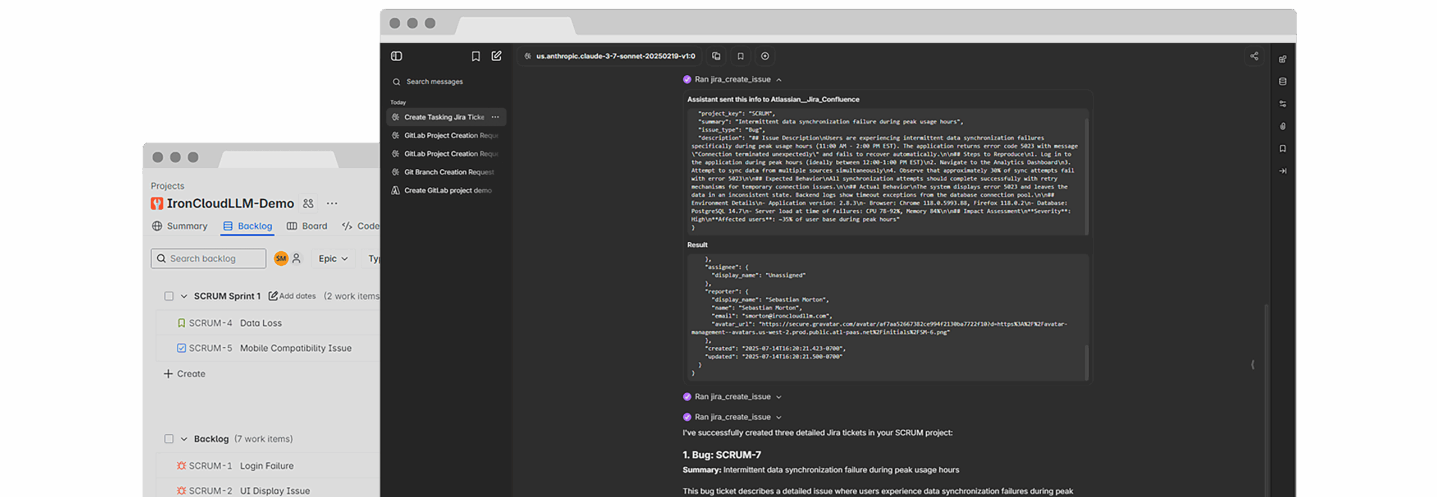Open the Create Tasking Jira Ticket chat
Screen dimensions: 1437x497
pos(446,117)
